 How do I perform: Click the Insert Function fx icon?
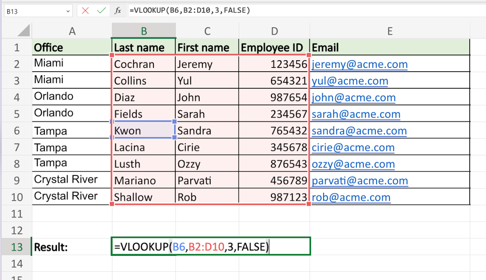(117, 10)
